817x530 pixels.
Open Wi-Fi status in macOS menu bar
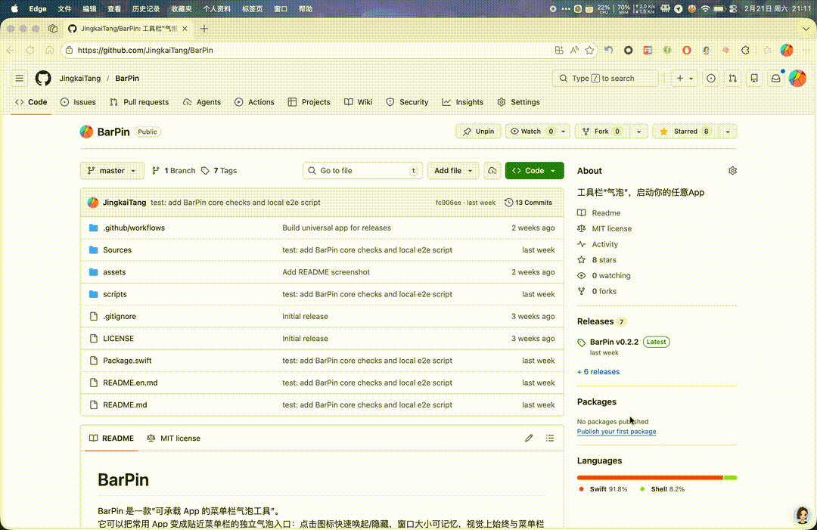(705, 9)
